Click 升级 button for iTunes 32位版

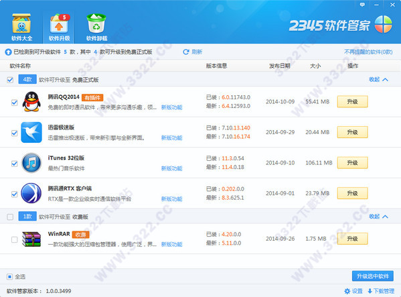point(352,163)
